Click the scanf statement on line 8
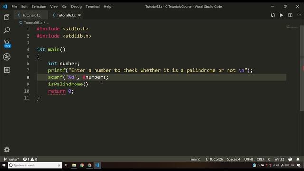This screenshot has height=171, width=304. click(x=78, y=77)
